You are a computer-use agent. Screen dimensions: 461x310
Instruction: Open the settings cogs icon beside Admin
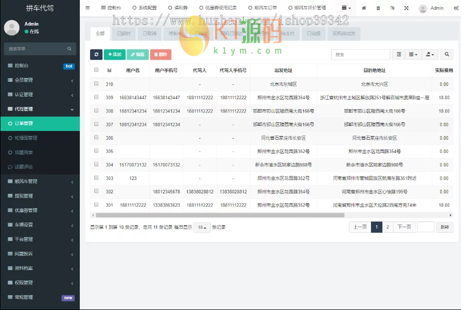tap(456, 8)
